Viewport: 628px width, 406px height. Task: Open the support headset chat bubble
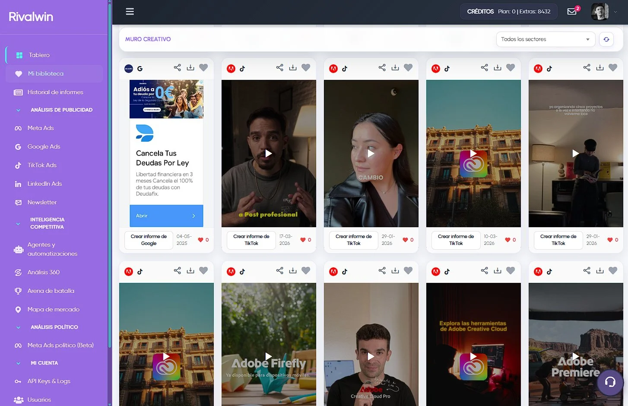[610, 382]
